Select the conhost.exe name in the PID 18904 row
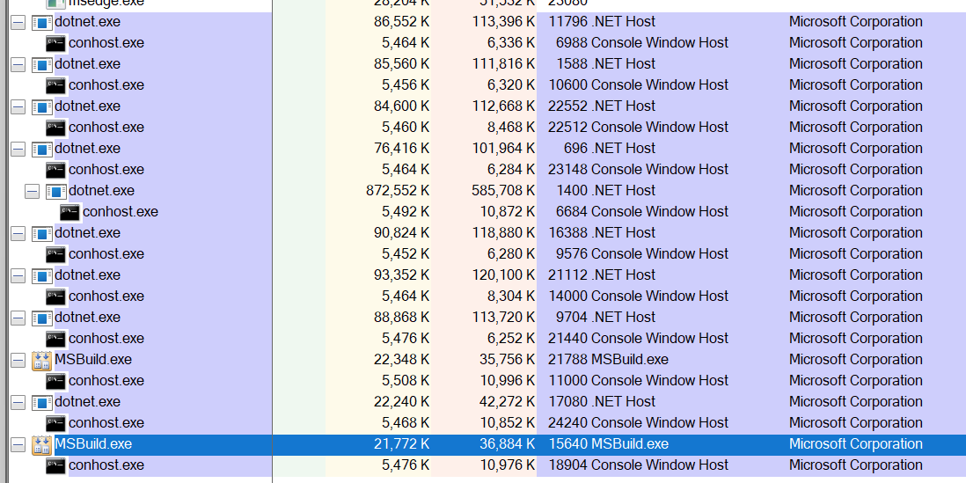This screenshot has width=966, height=483. pos(106,465)
